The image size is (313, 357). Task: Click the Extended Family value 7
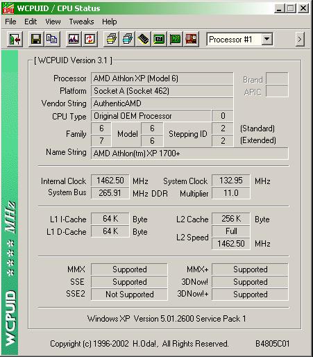pyautogui.click(x=101, y=141)
